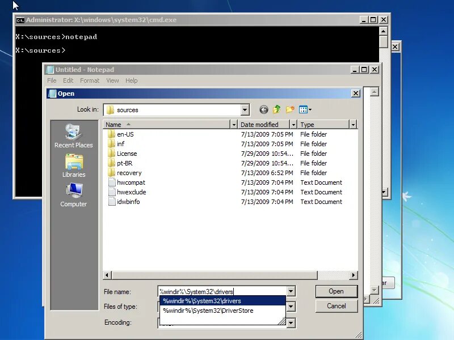Open the Edit menu in Notepad
Viewport: 454px width, 340px height.
pyautogui.click(x=68, y=80)
